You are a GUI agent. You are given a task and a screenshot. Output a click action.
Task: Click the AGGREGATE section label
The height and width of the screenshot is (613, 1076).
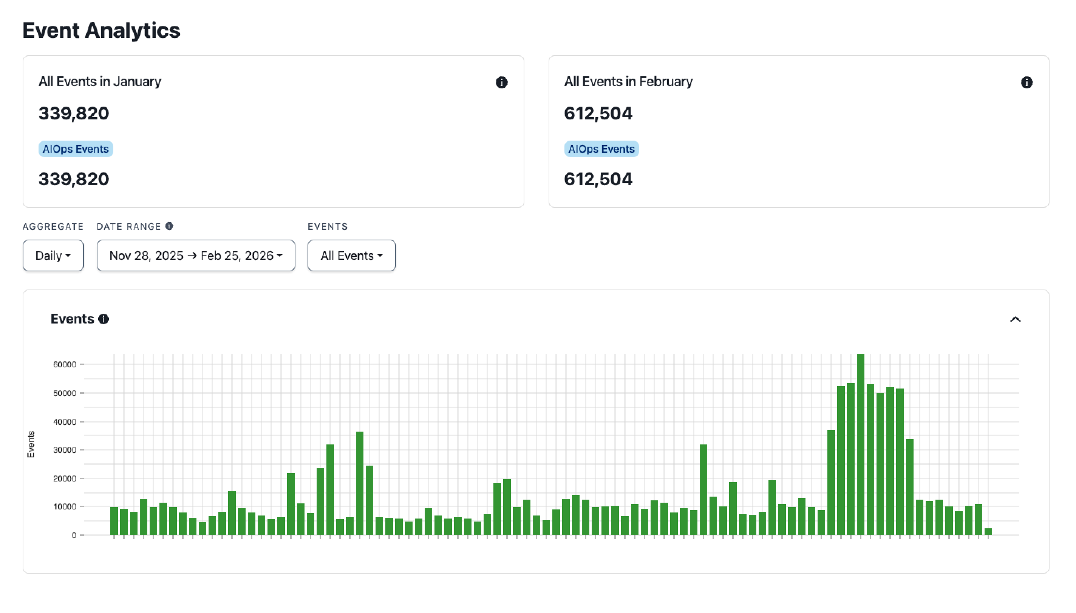[53, 226]
